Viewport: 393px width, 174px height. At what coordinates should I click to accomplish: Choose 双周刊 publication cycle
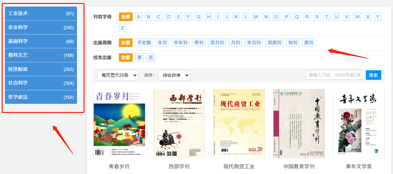(274, 43)
